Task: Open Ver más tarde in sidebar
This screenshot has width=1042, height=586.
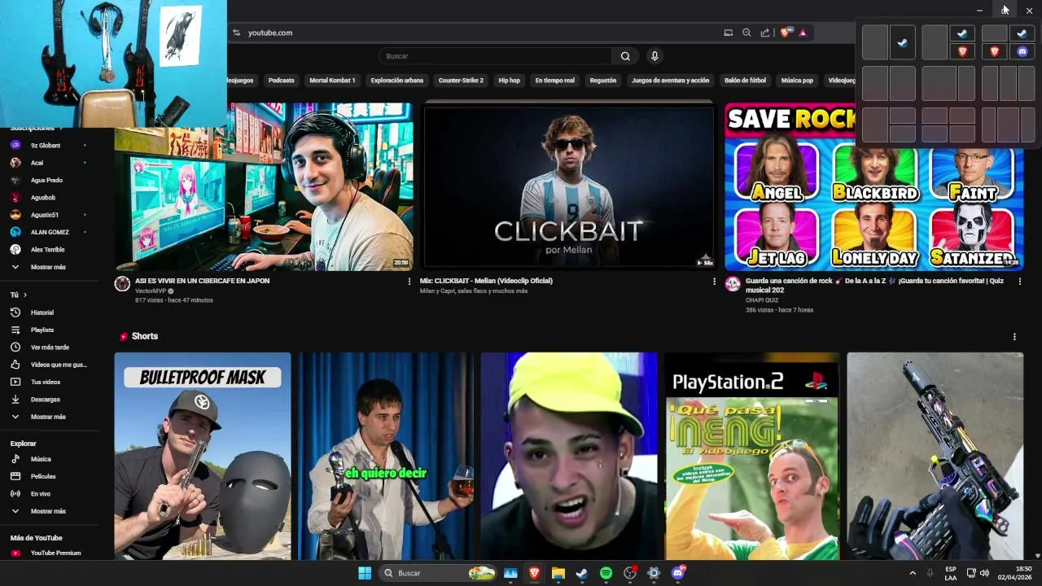Action: coord(50,347)
